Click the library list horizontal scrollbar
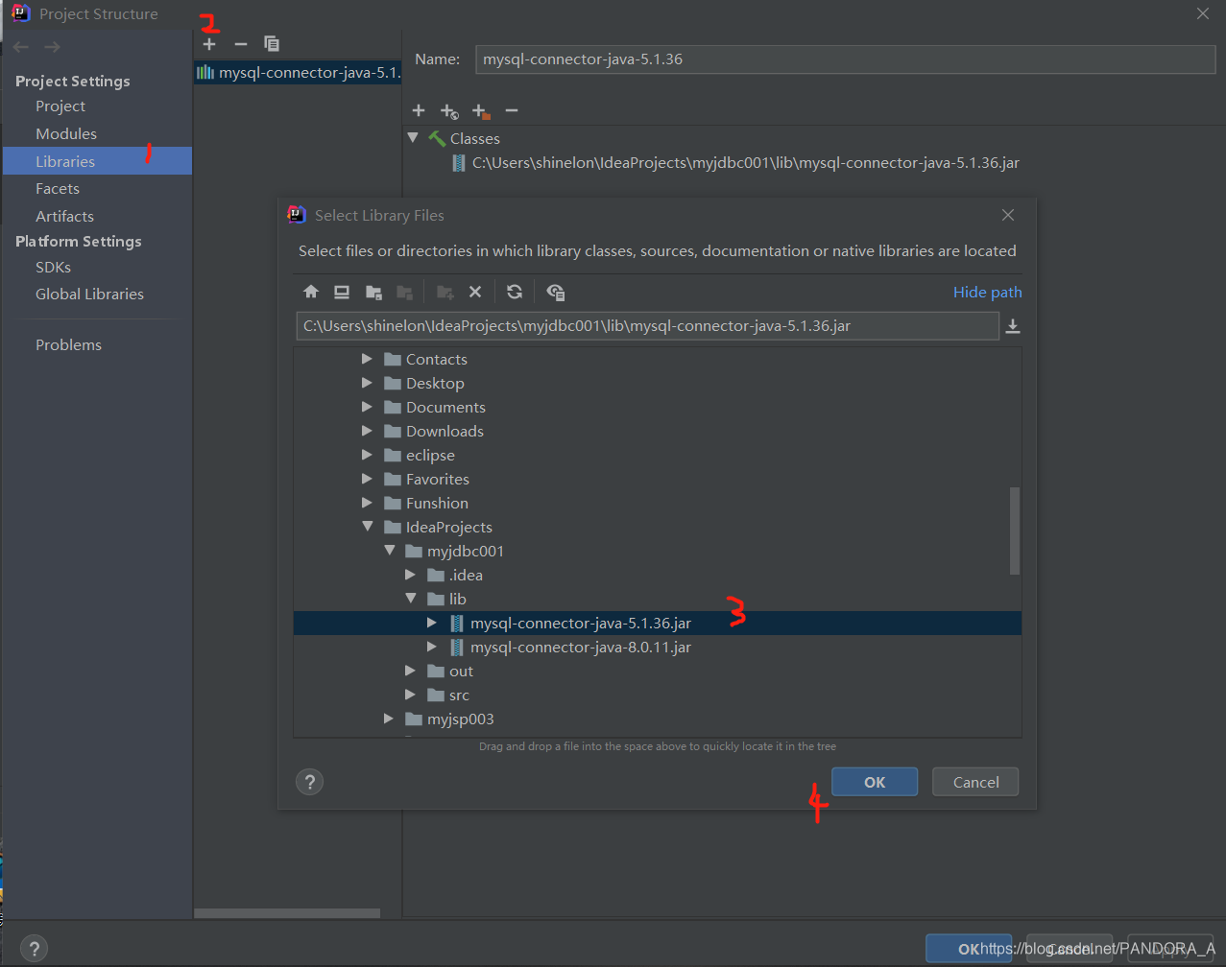 click(287, 913)
